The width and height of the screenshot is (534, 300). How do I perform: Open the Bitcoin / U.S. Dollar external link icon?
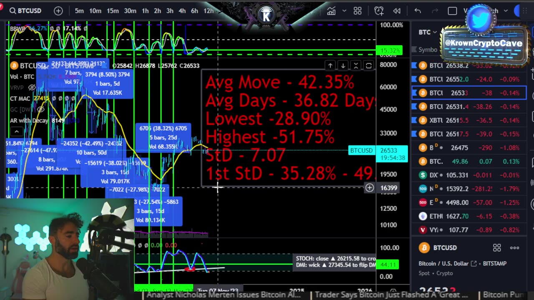(x=474, y=263)
